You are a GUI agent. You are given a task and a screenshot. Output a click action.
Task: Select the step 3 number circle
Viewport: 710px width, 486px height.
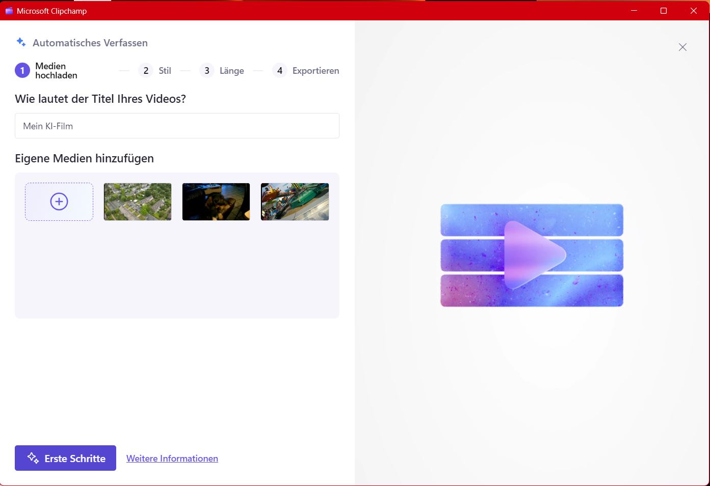point(207,71)
